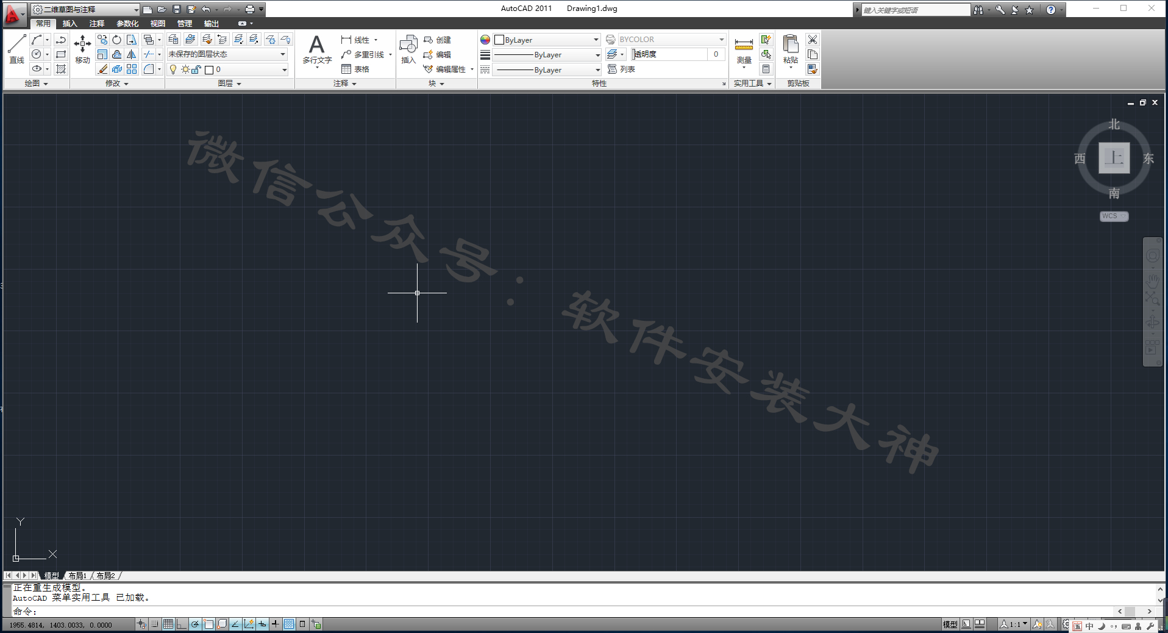Open the Parametric (参数化) ribbon tab
The width and height of the screenshot is (1168, 633).
(127, 23)
